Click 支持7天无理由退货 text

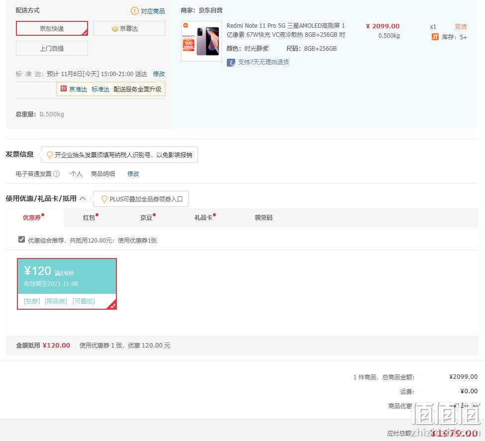[x=263, y=62]
